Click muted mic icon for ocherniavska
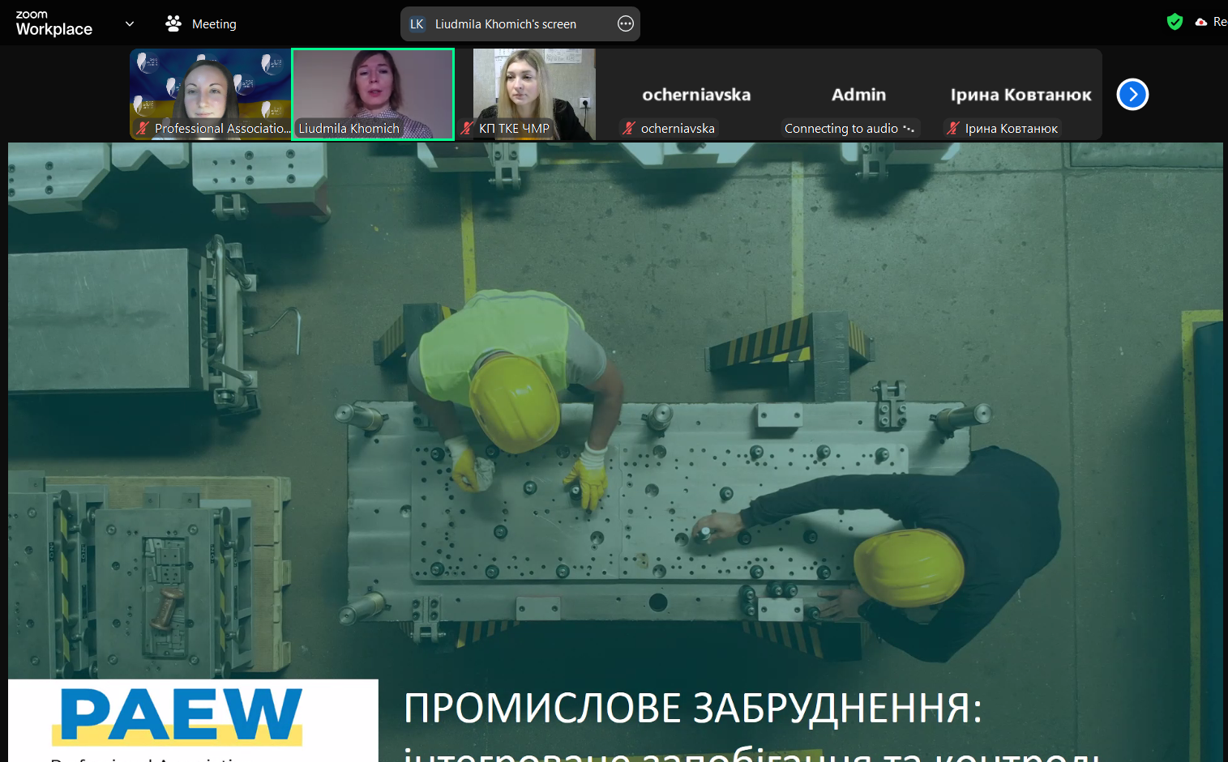The width and height of the screenshot is (1228, 762). tap(628, 128)
